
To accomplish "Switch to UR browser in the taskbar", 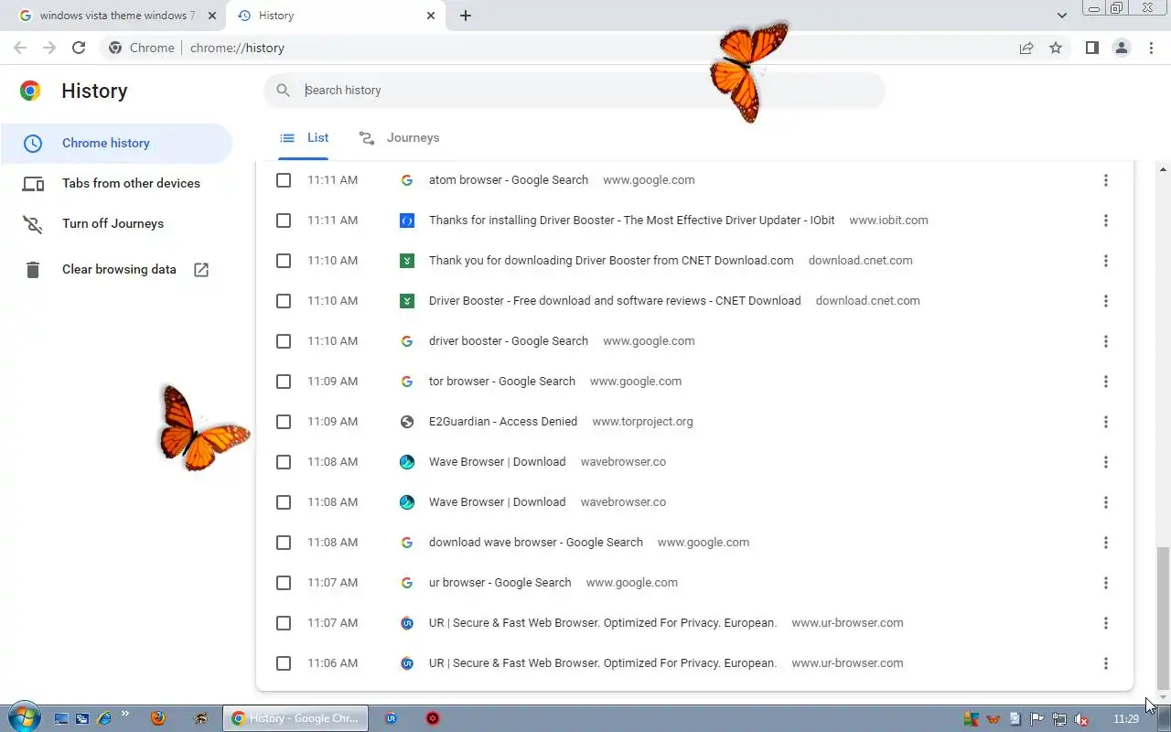I will click(x=392, y=718).
